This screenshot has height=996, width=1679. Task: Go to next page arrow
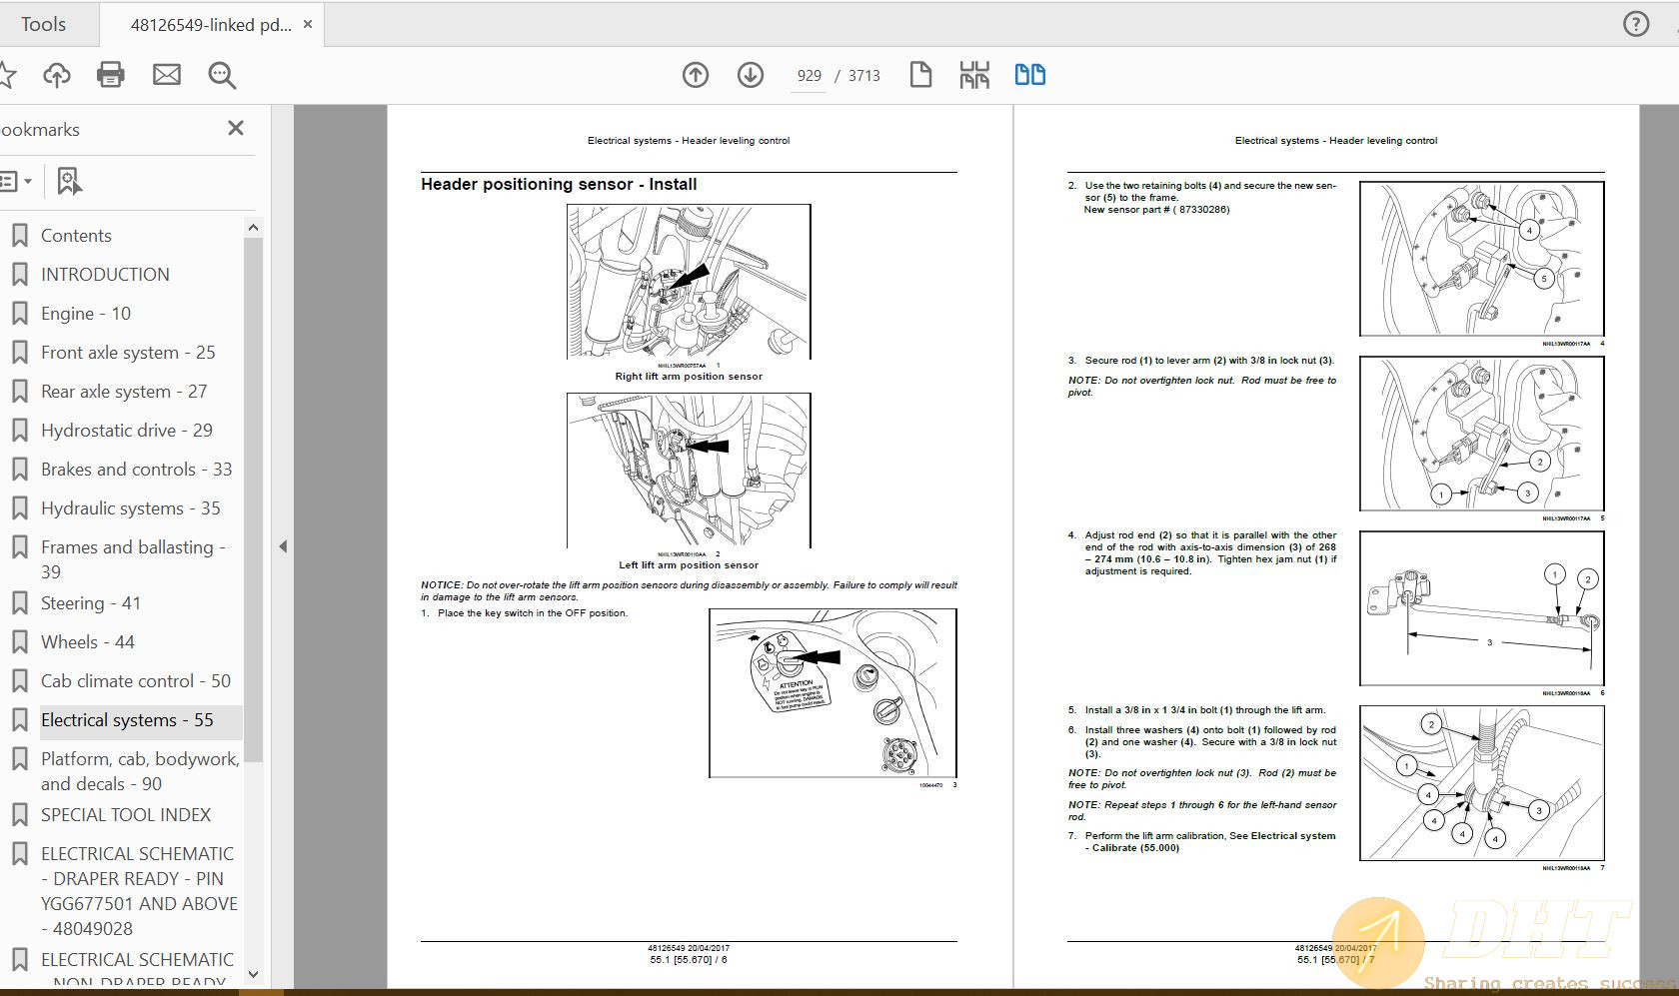pos(751,75)
